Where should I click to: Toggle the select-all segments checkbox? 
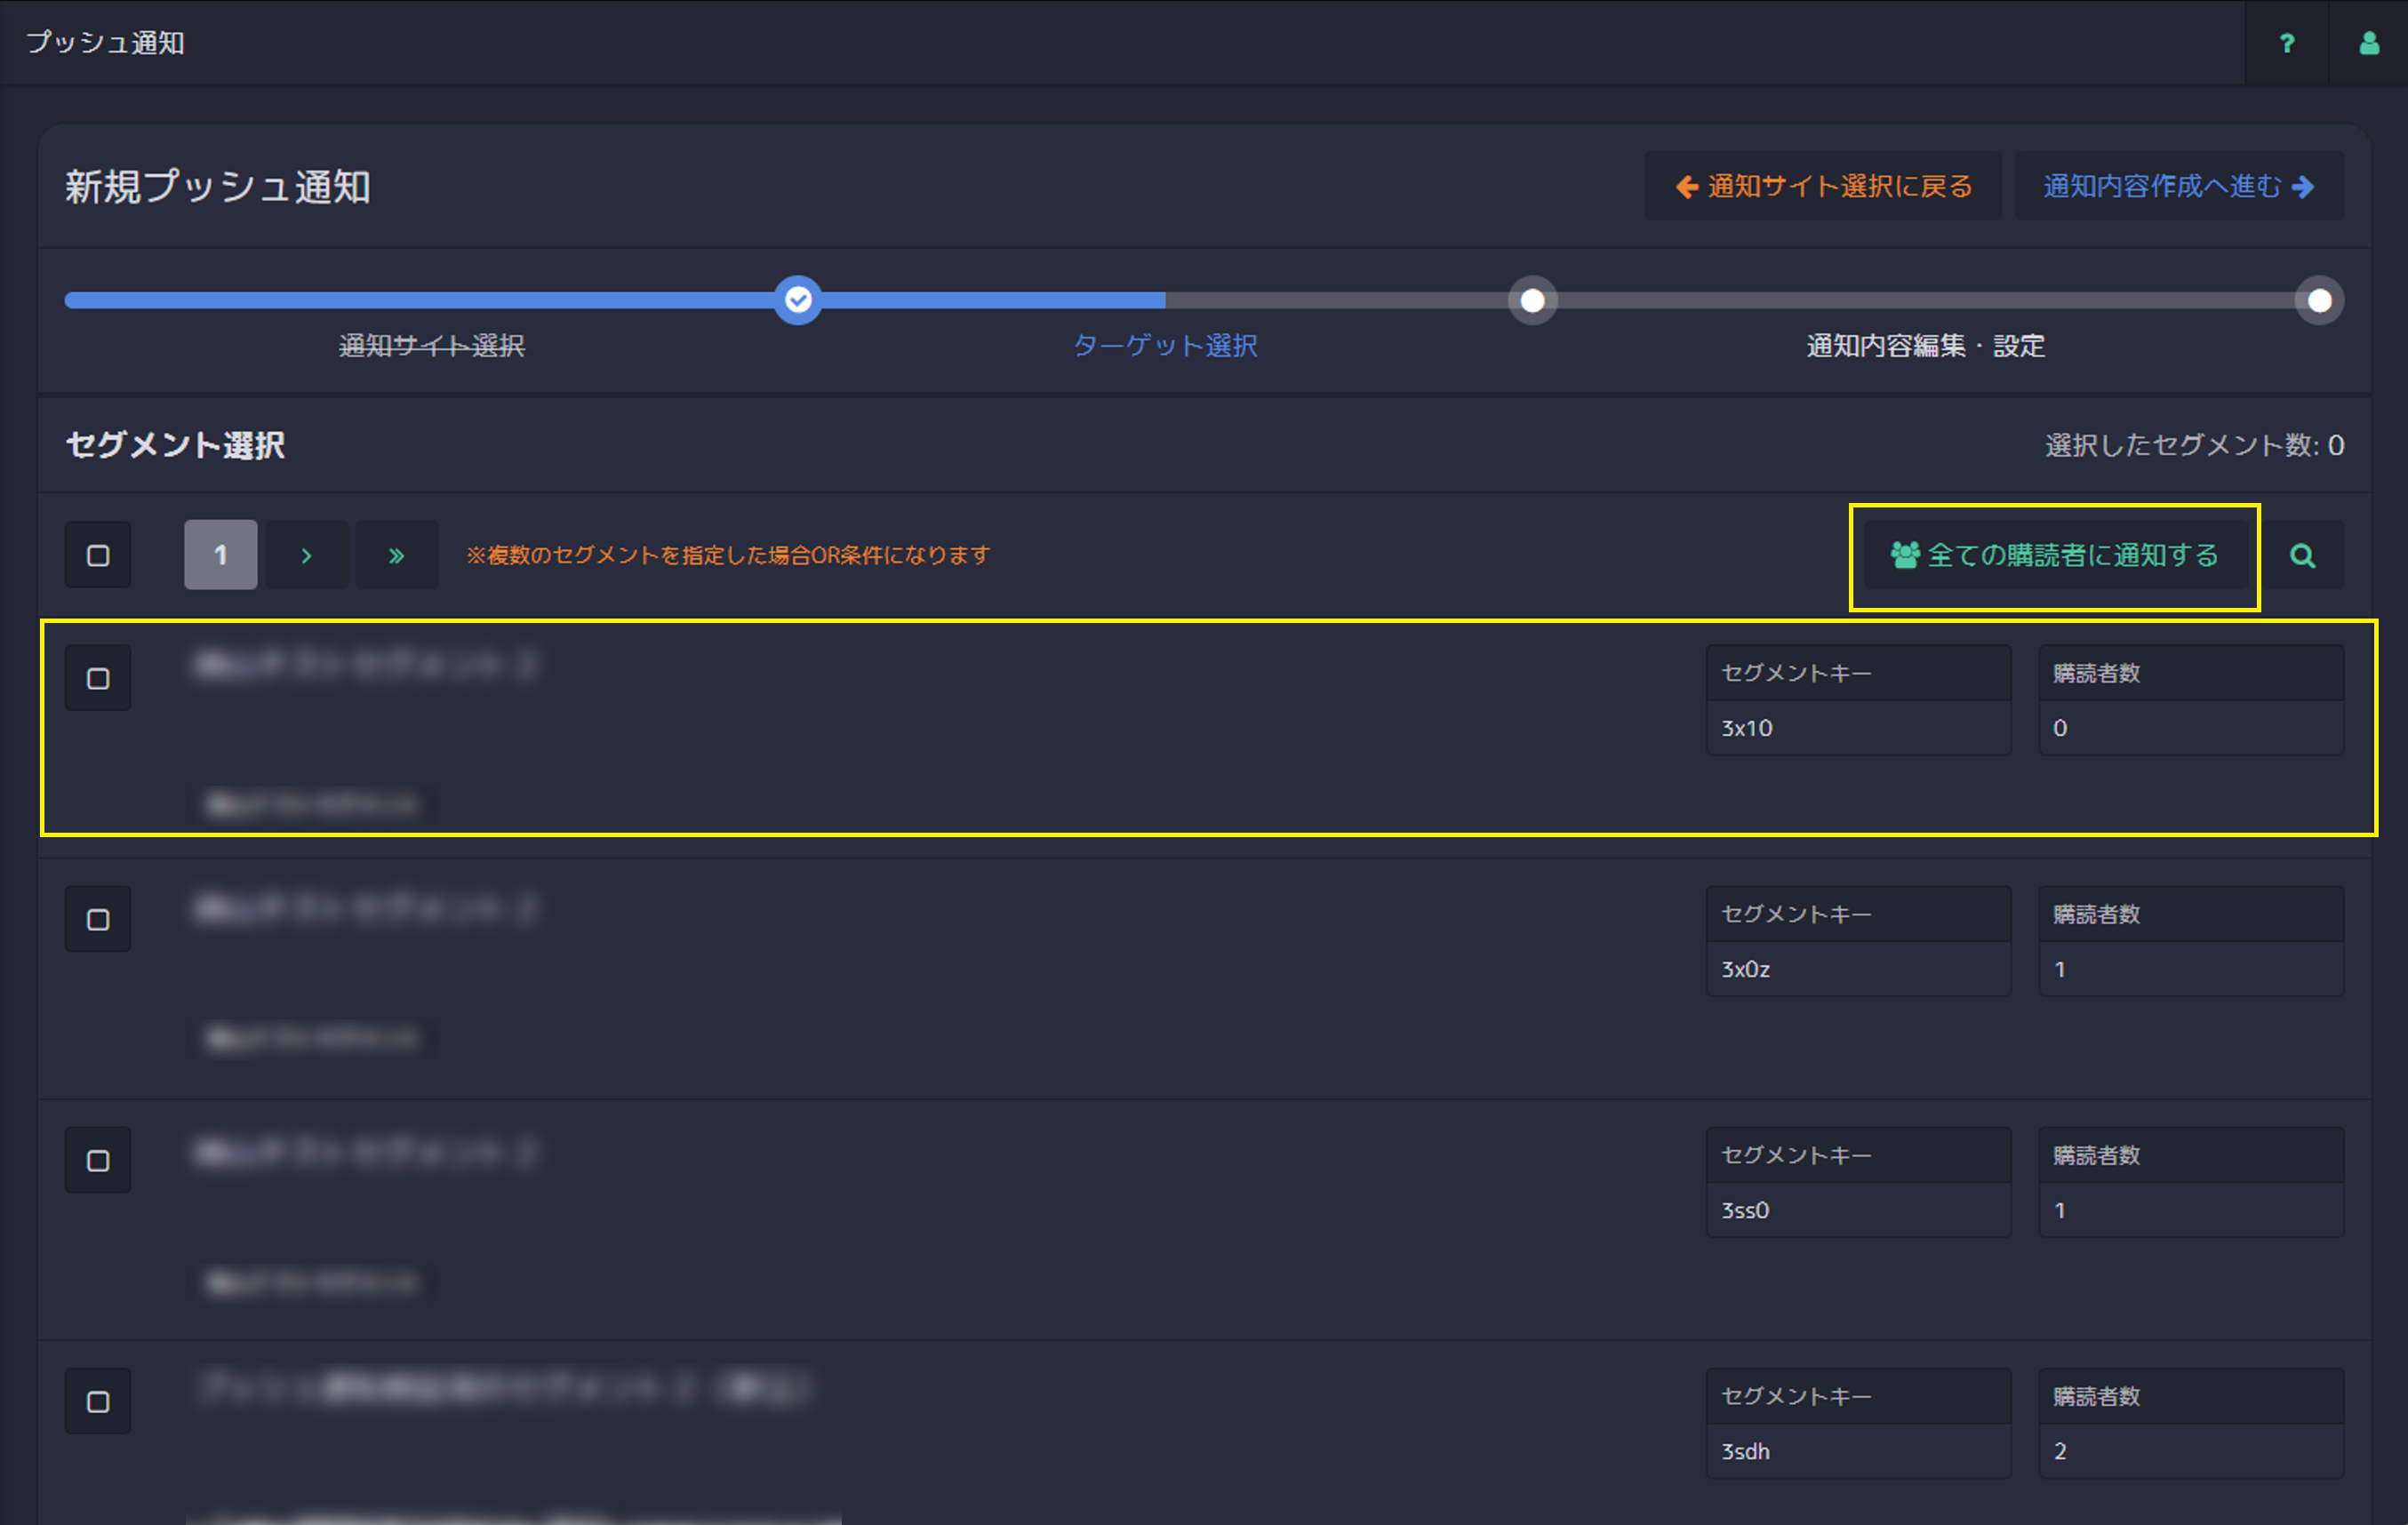(98, 556)
